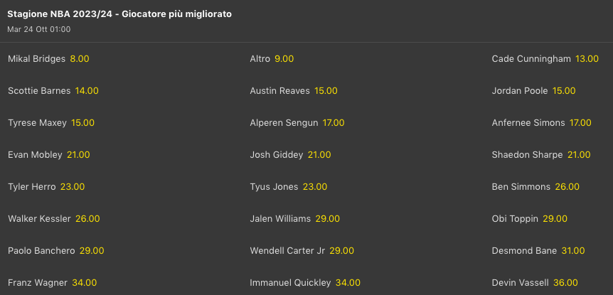Pick Tyus Jones at 23.00

[x=315, y=187]
